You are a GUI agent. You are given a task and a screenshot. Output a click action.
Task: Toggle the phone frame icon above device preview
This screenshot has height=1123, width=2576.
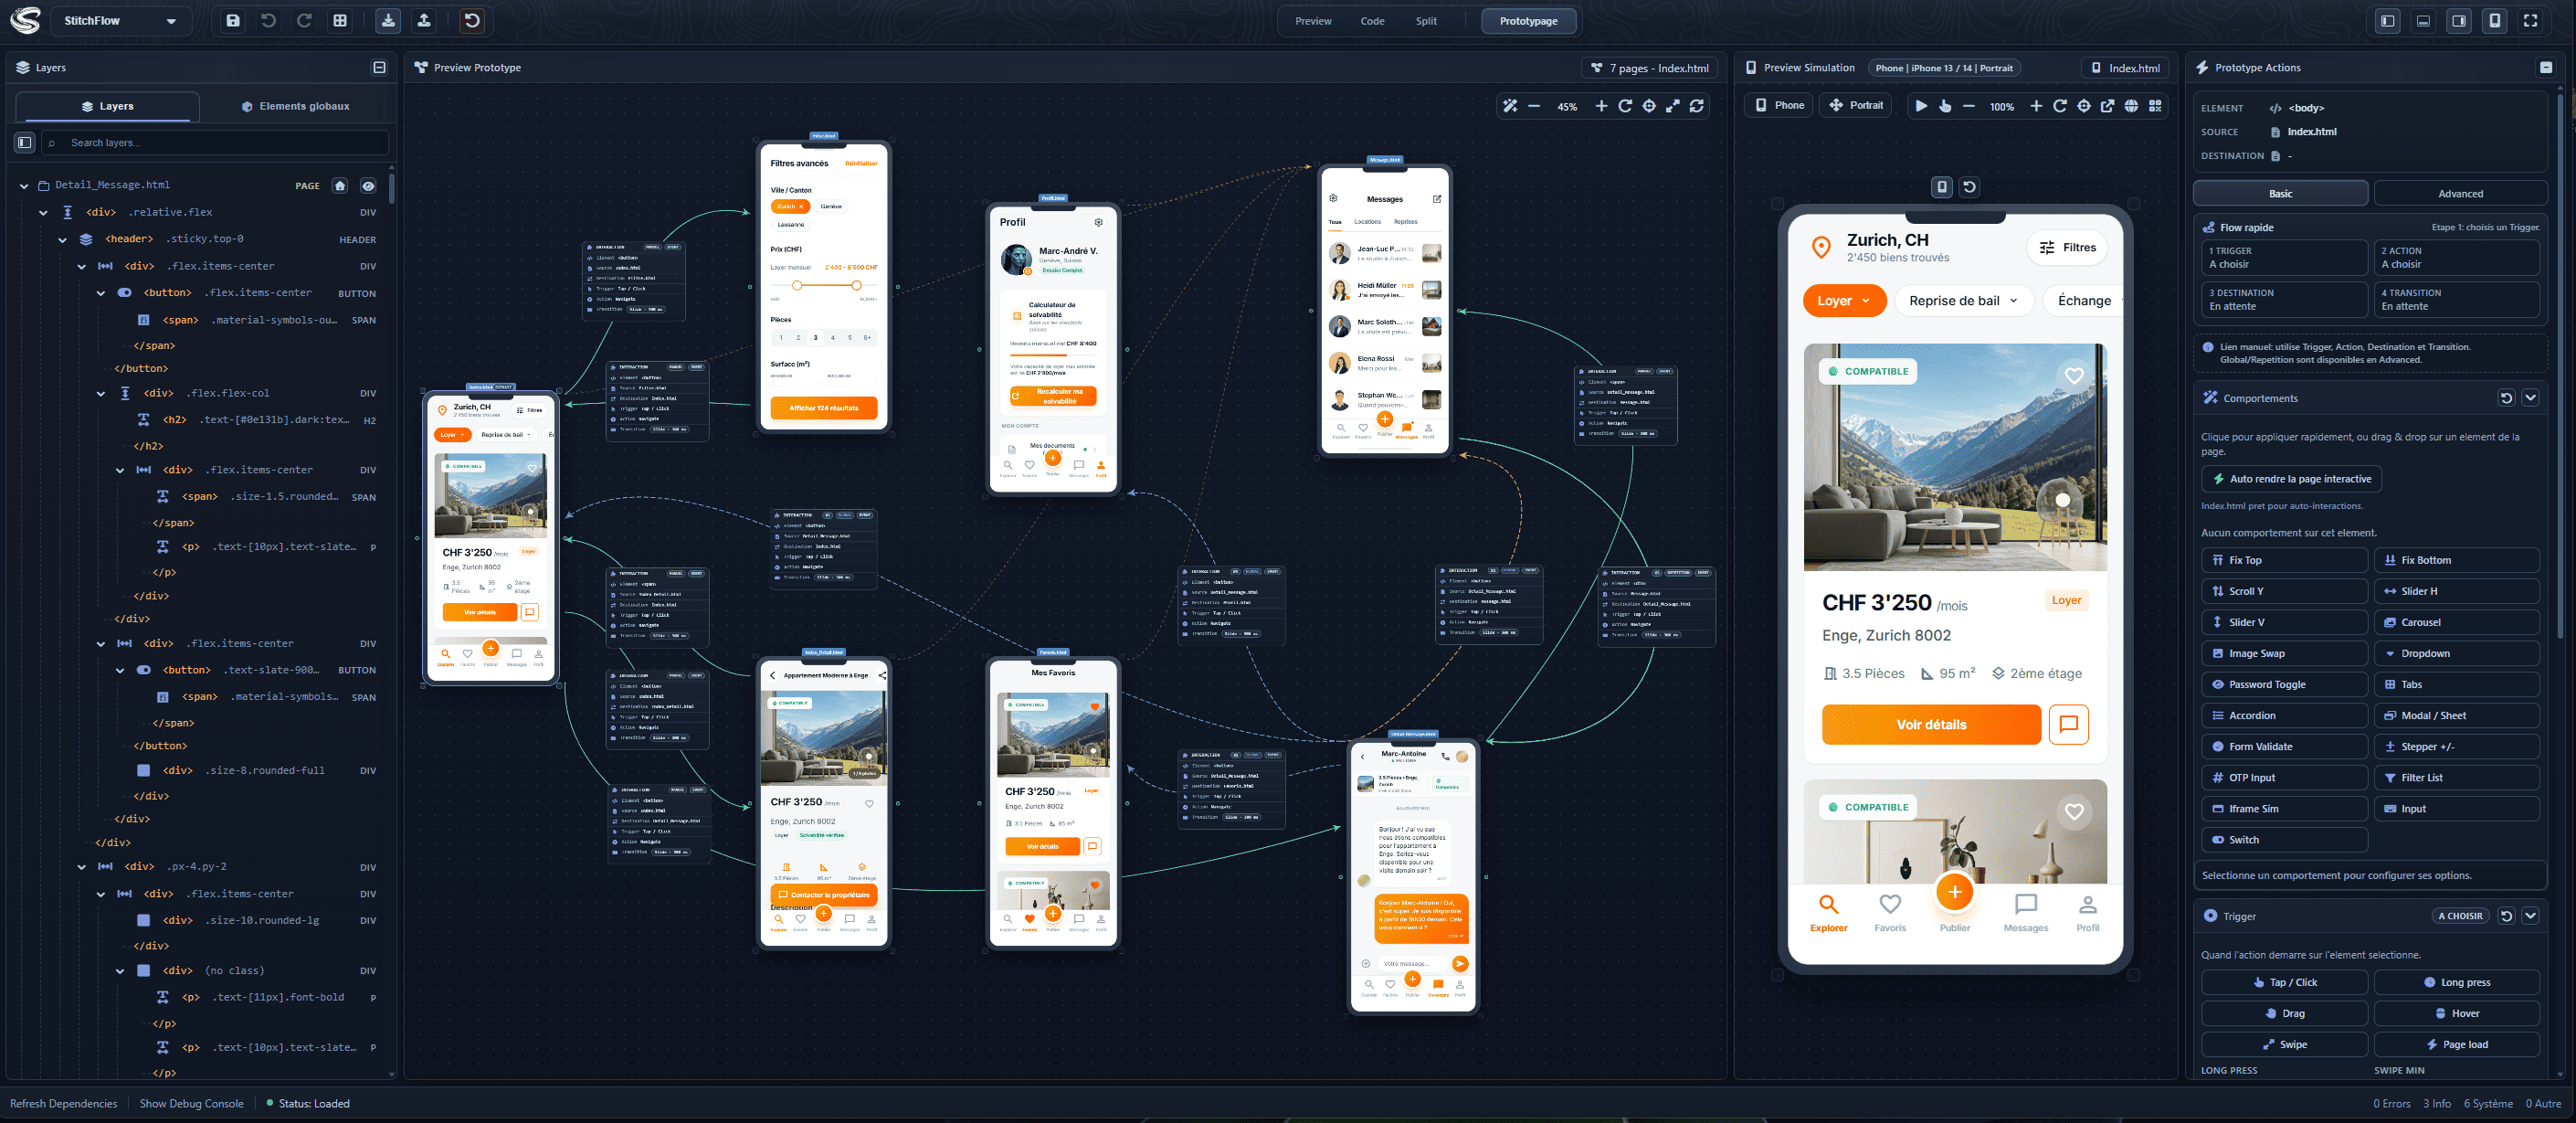[x=1941, y=187]
